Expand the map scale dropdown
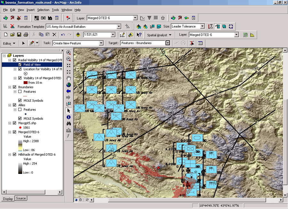The height and width of the screenshot is (209, 288). coord(113,35)
